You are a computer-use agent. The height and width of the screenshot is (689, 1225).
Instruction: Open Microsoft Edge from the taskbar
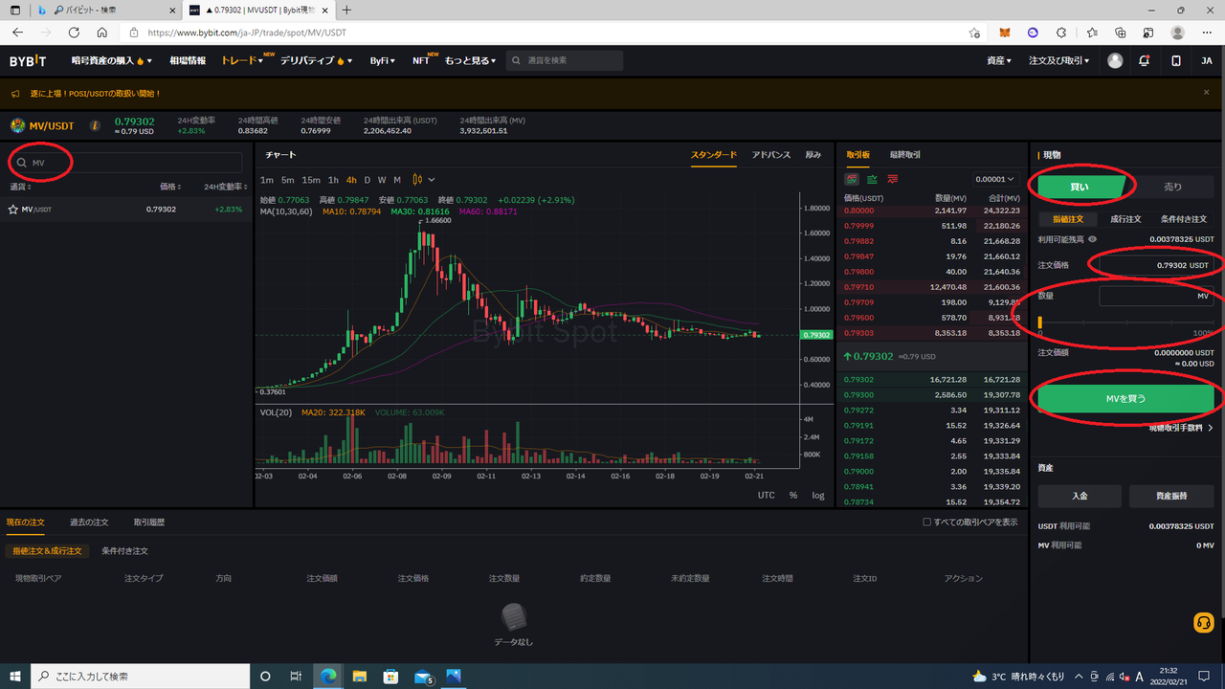[328, 677]
